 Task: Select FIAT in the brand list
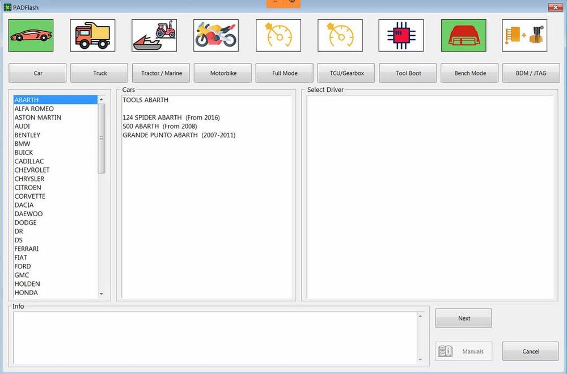click(x=56, y=258)
